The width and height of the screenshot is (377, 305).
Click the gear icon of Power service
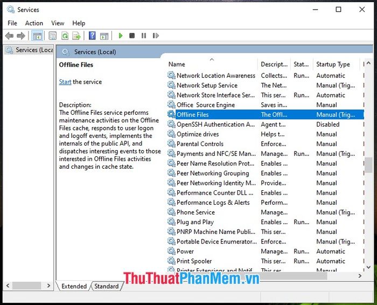click(171, 251)
